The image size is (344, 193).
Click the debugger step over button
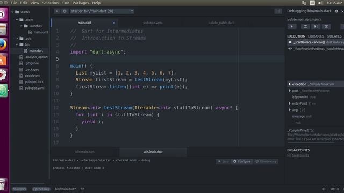[316, 27]
